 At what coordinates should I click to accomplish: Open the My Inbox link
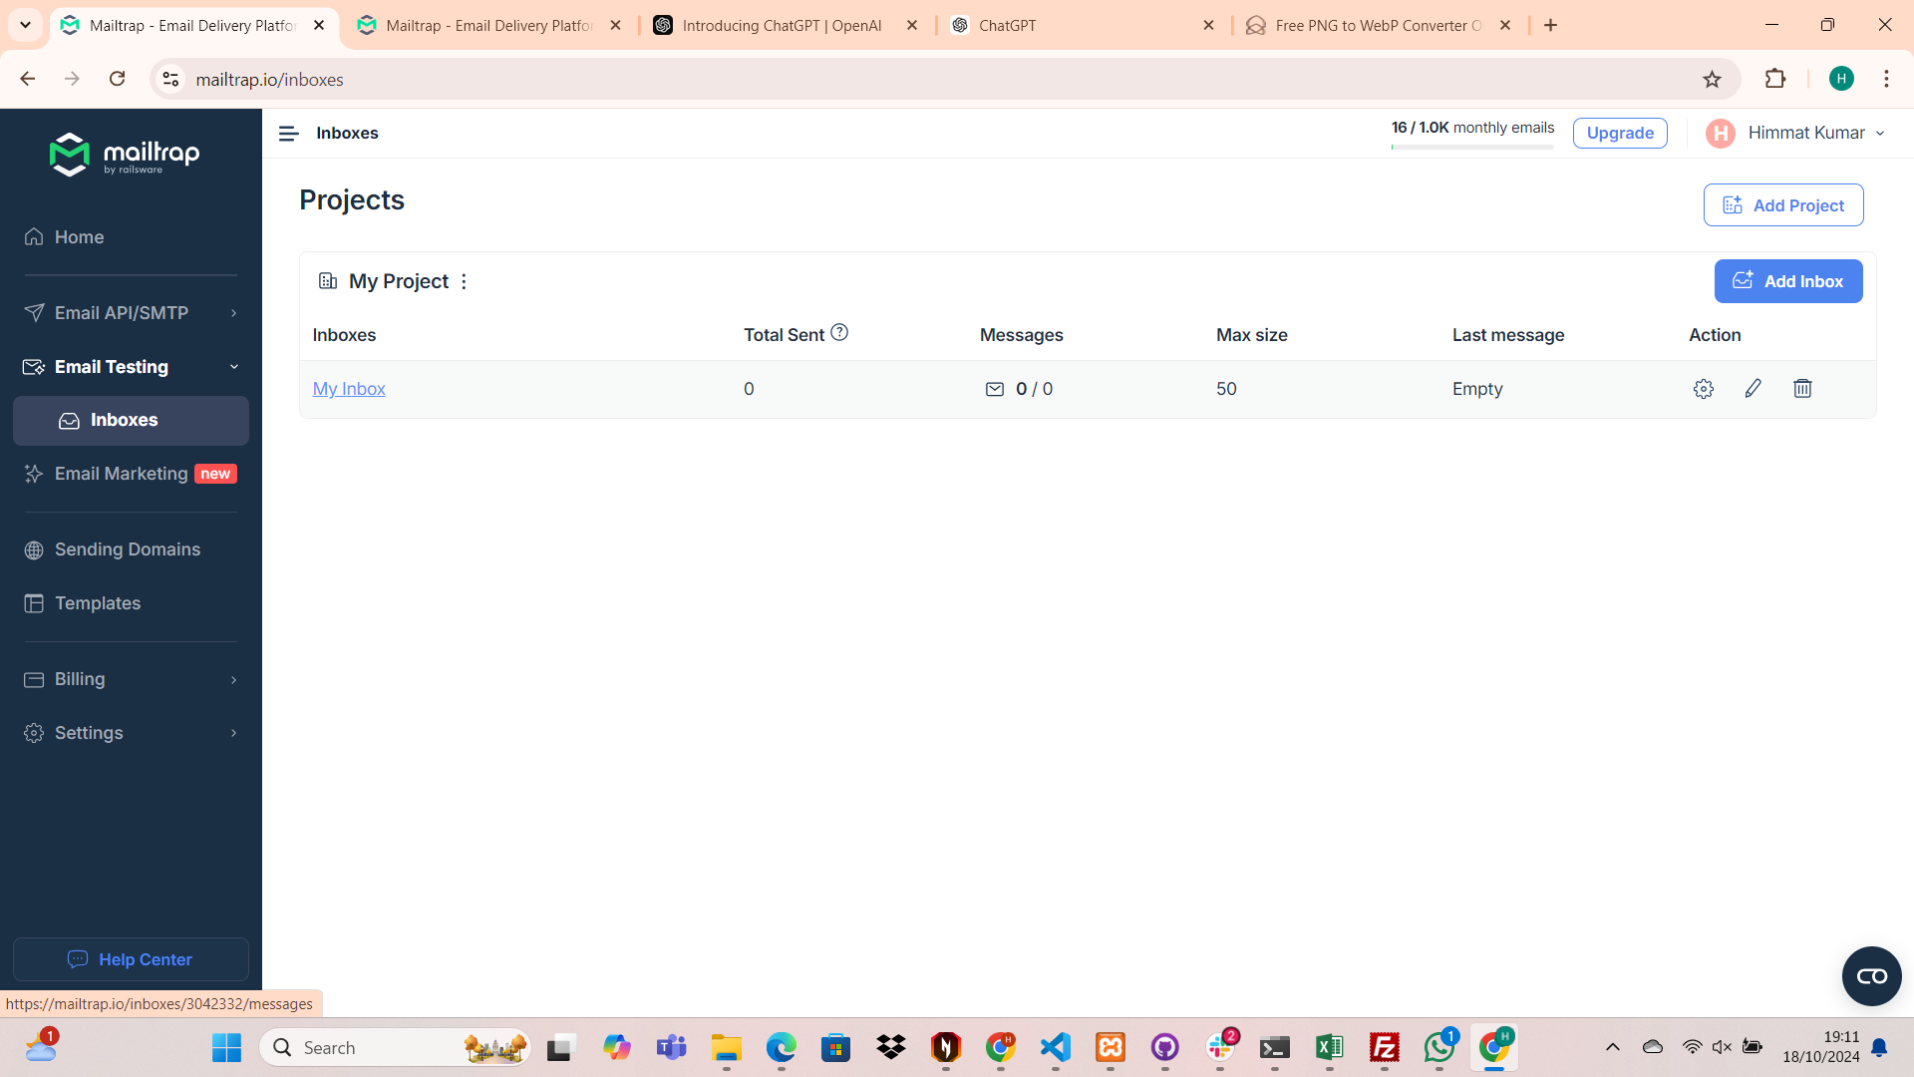[349, 389]
